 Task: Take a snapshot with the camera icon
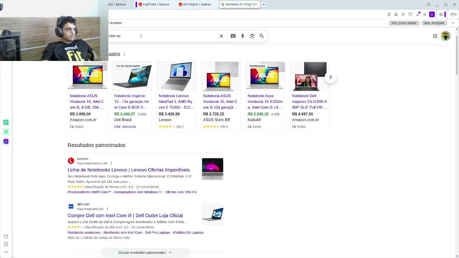click(396, 14)
